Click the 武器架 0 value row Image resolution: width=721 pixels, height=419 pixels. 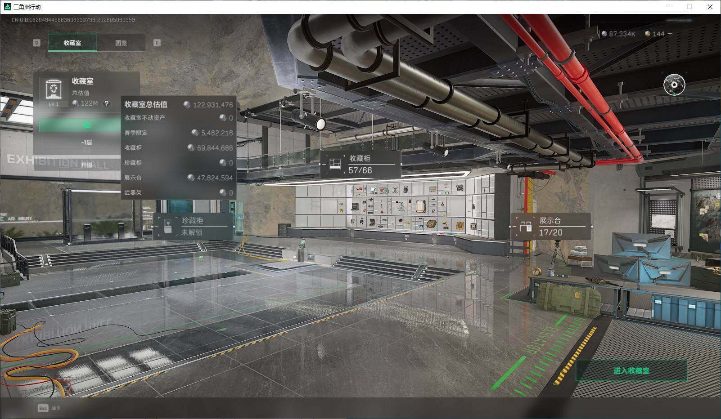tap(179, 192)
